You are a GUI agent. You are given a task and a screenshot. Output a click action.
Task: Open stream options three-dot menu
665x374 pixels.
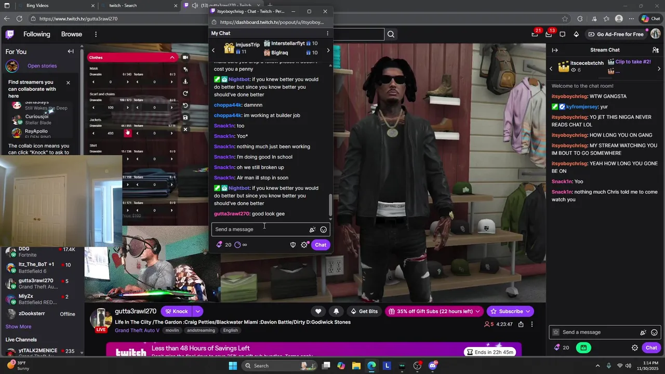pyautogui.click(x=532, y=324)
